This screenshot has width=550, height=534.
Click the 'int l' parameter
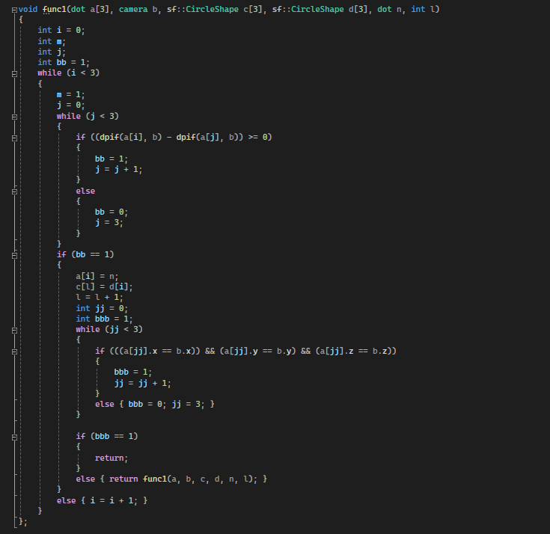423,9
